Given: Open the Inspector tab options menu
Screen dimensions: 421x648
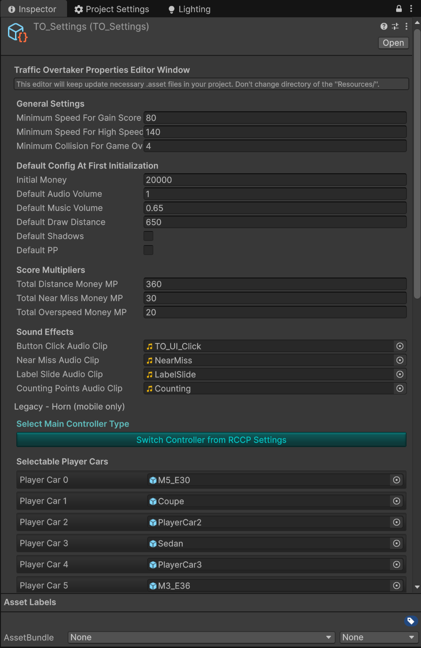Looking at the screenshot, I should tap(411, 8).
